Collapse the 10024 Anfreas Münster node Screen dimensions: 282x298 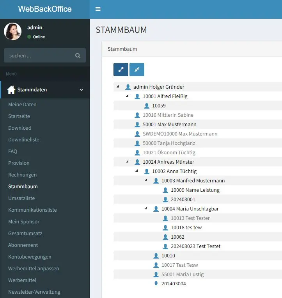(127, 161)
